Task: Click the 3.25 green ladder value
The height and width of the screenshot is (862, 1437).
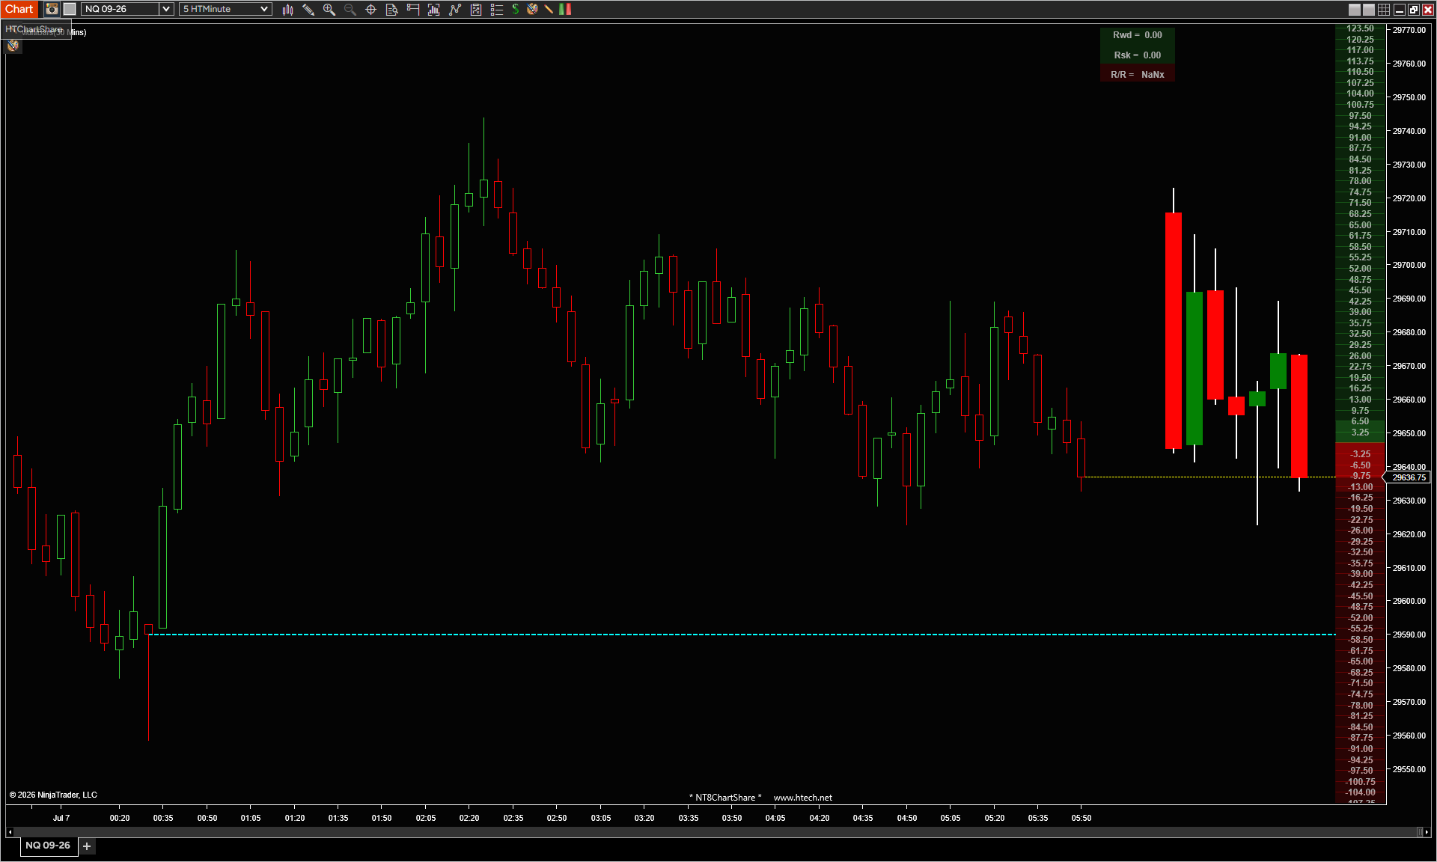Action: 1360,432
